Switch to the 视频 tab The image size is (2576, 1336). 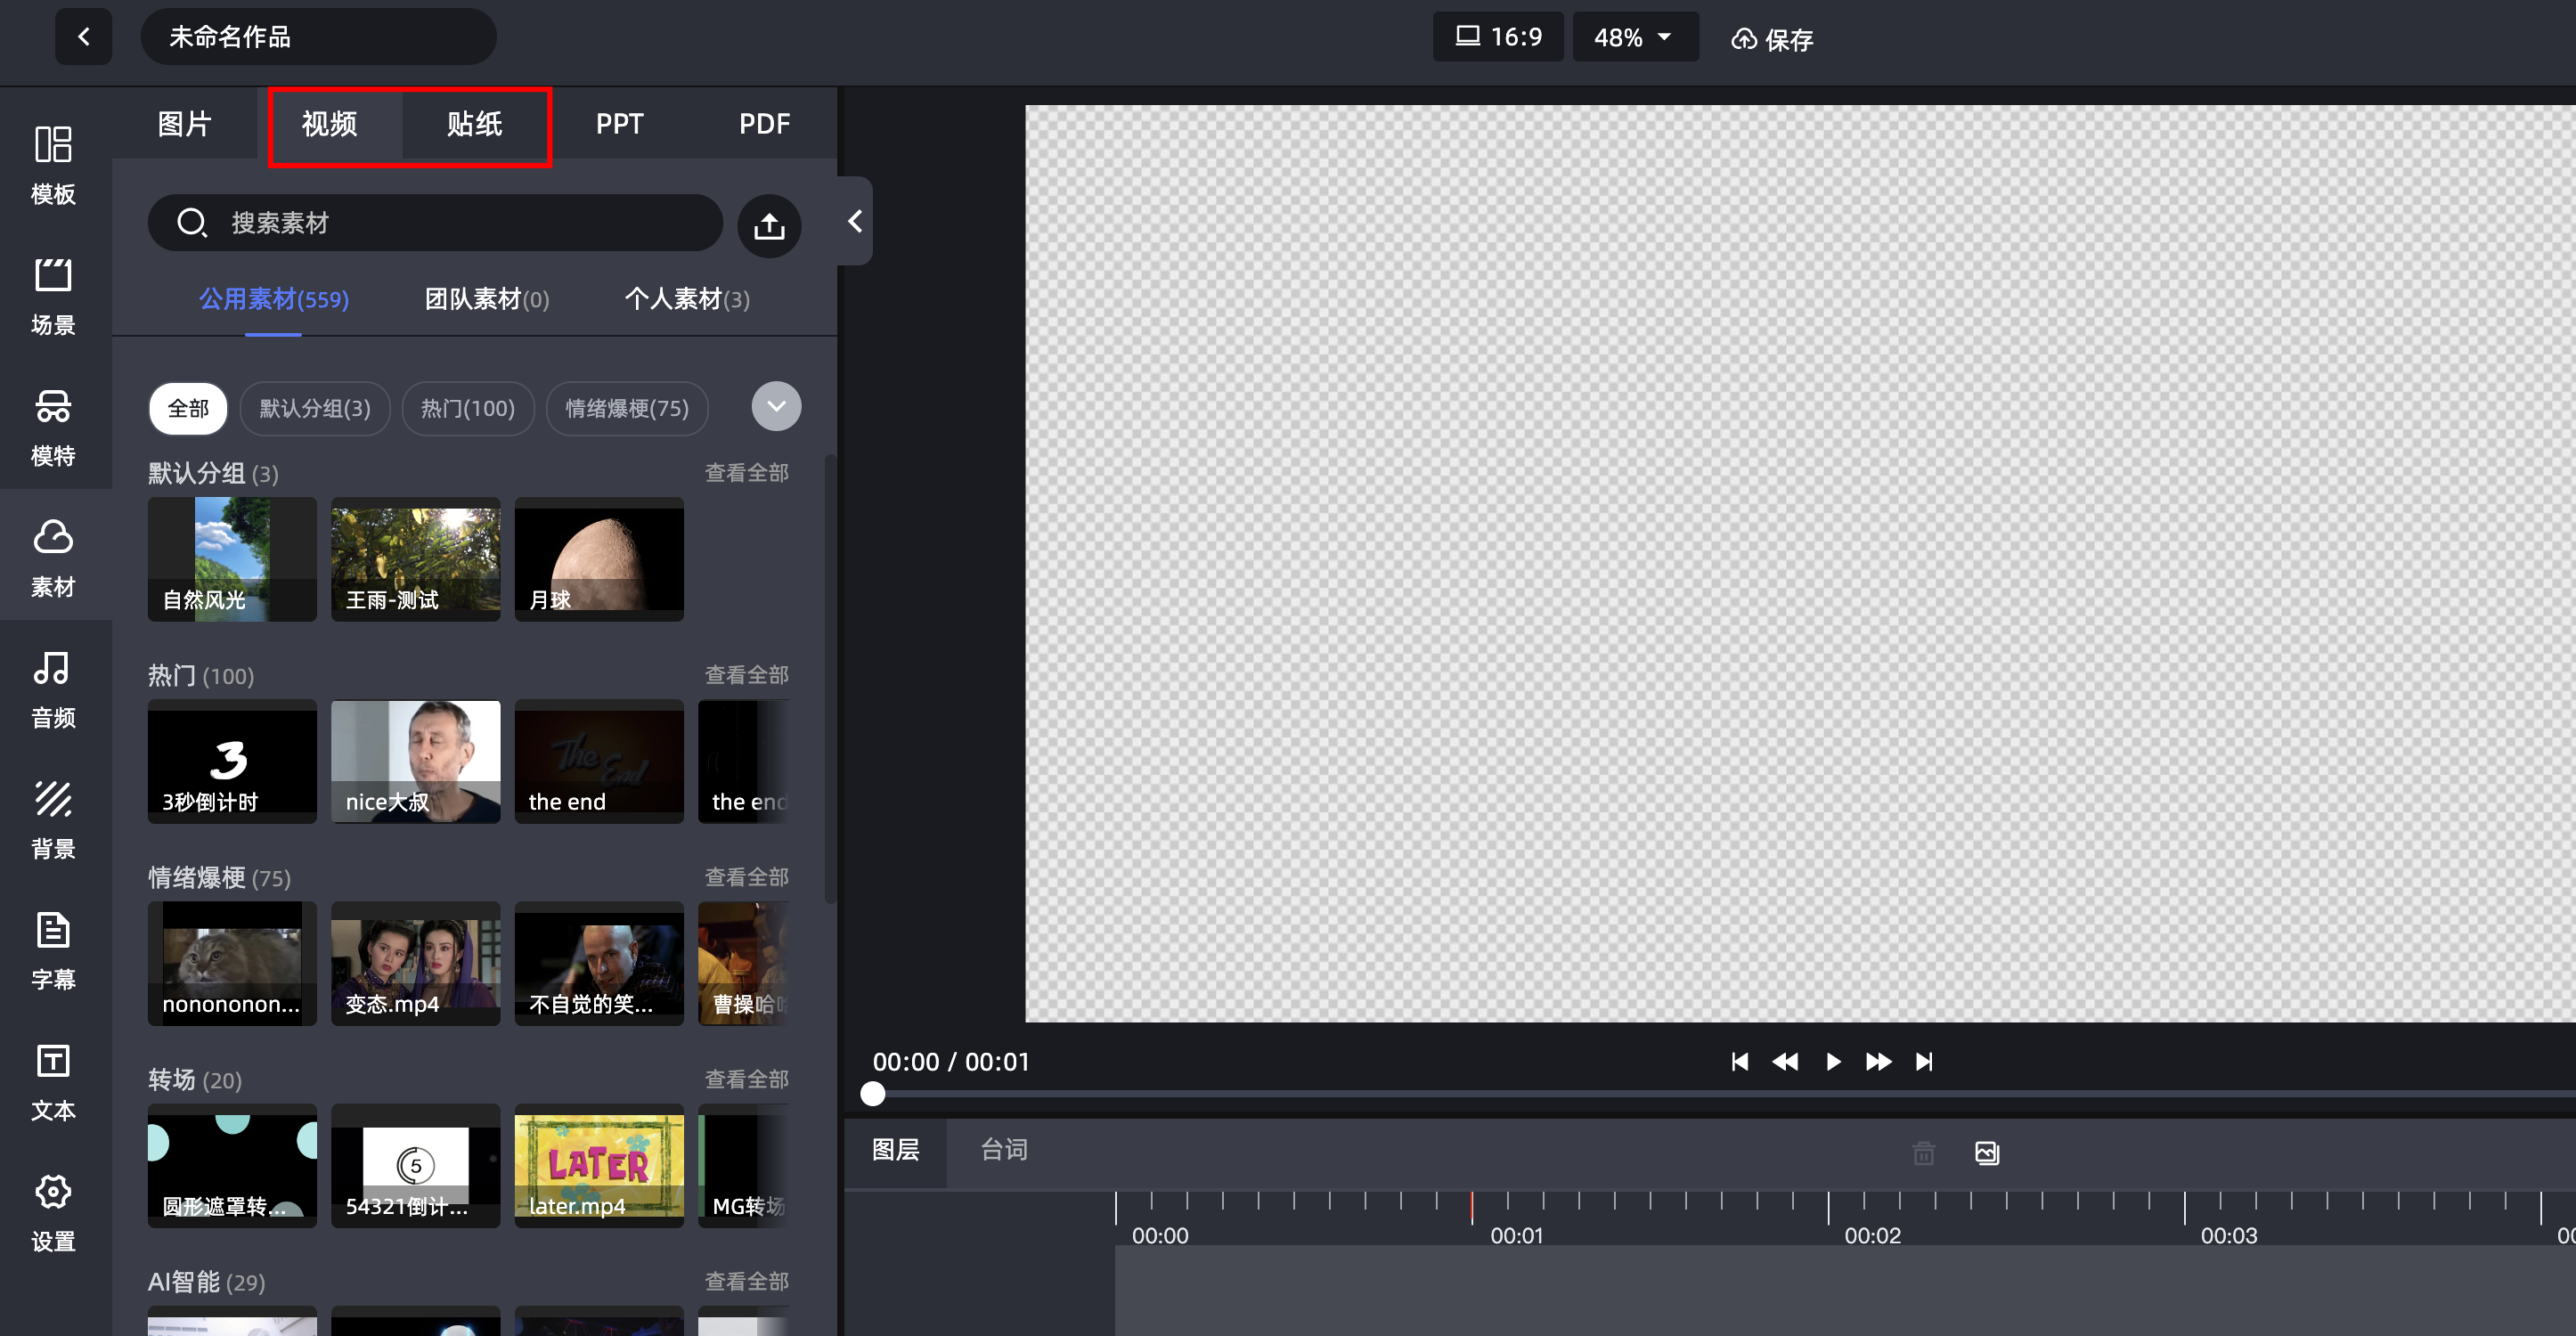330,124
